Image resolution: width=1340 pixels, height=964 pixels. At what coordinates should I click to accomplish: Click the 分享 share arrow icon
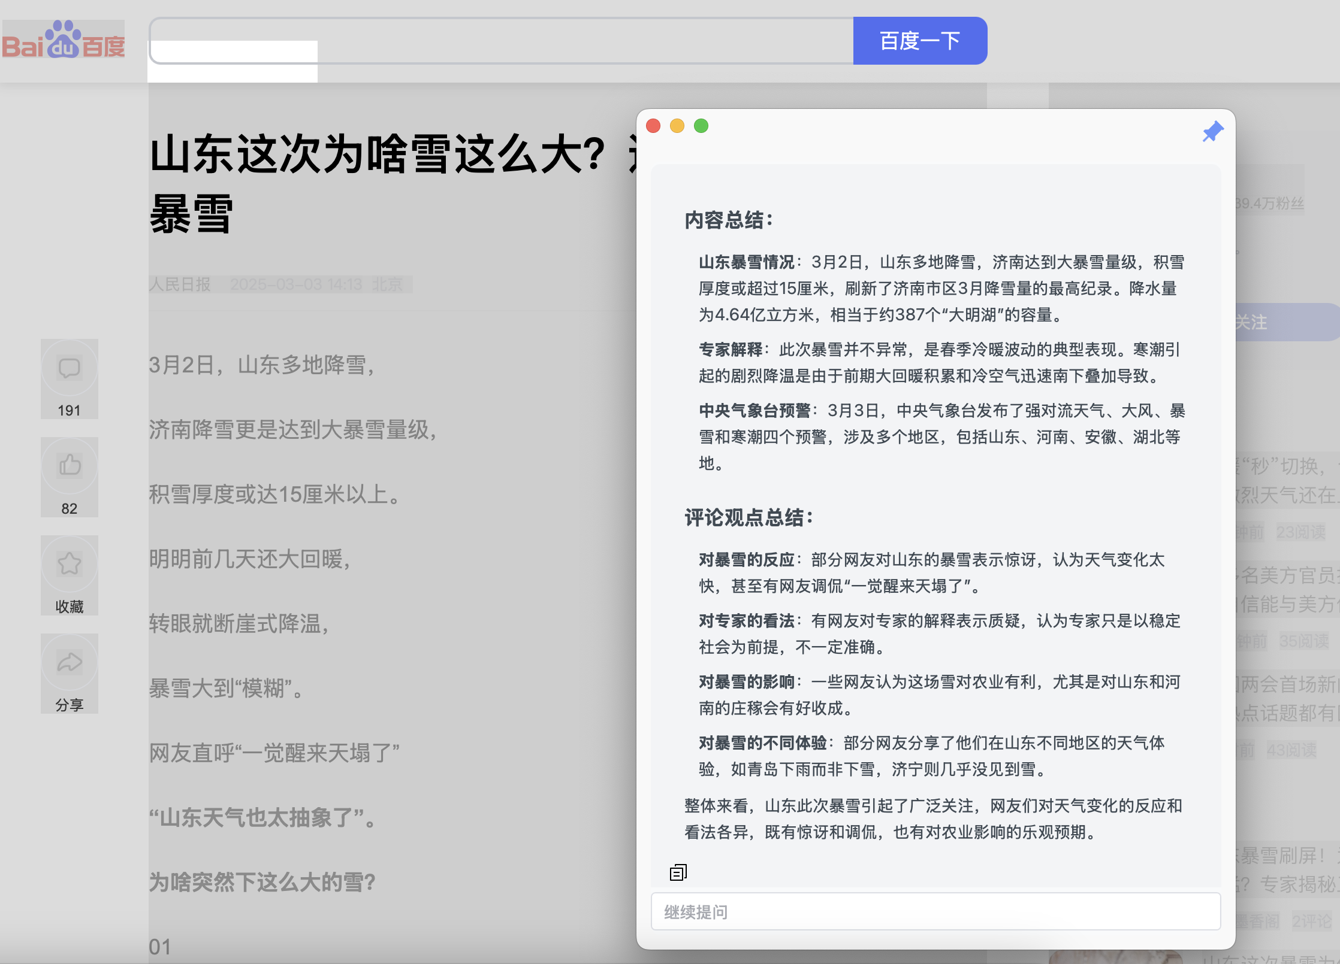pyautogui.click(x=70, y=662)
